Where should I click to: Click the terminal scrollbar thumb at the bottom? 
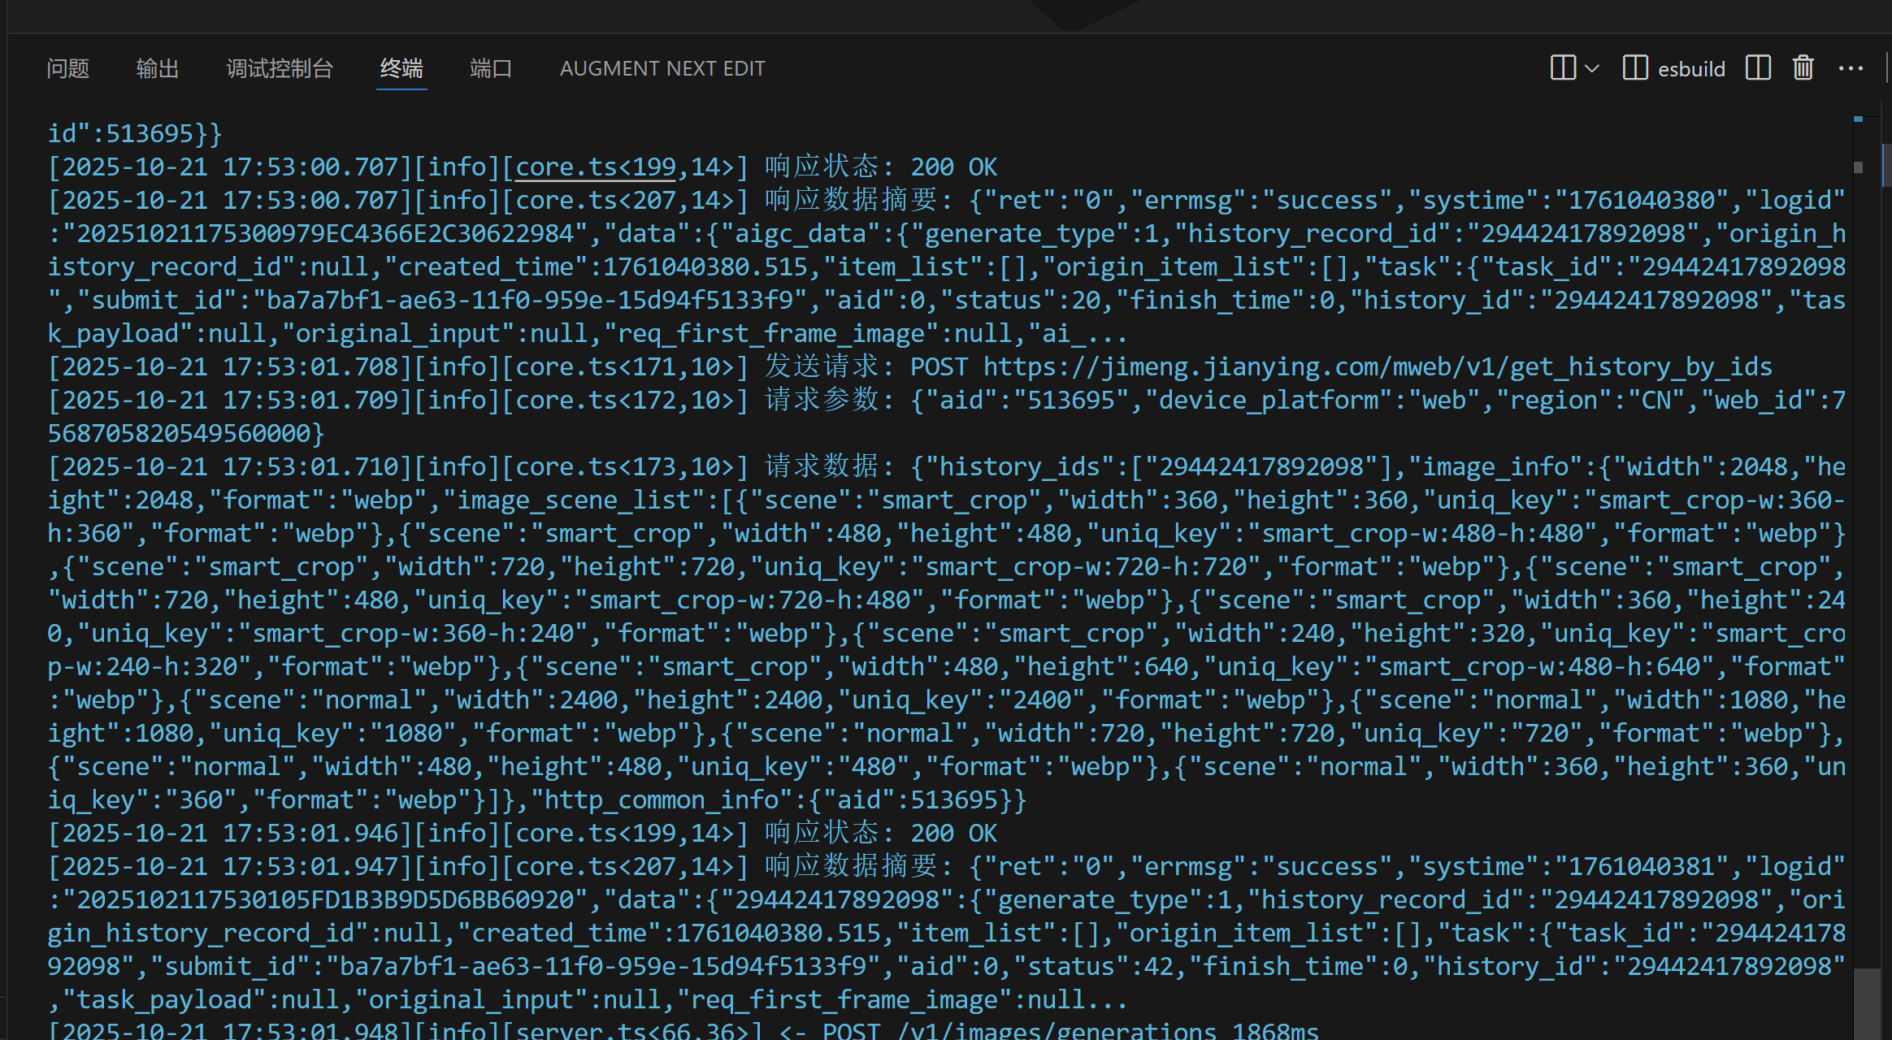(1867, 1003)
